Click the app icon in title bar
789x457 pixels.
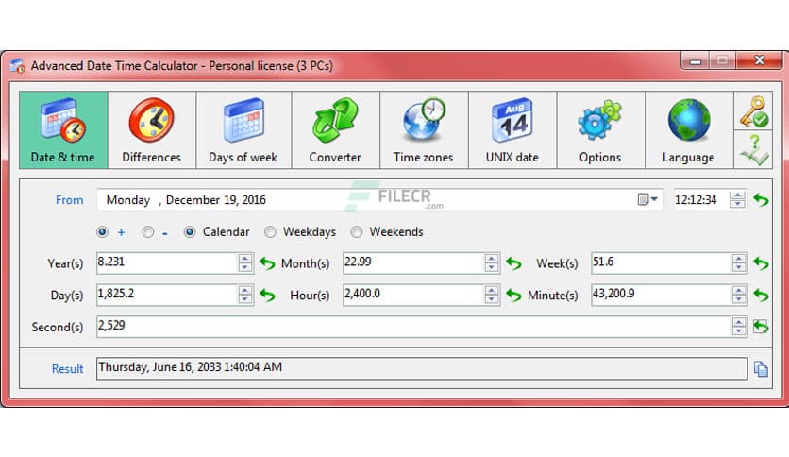(x=18, y=66)
